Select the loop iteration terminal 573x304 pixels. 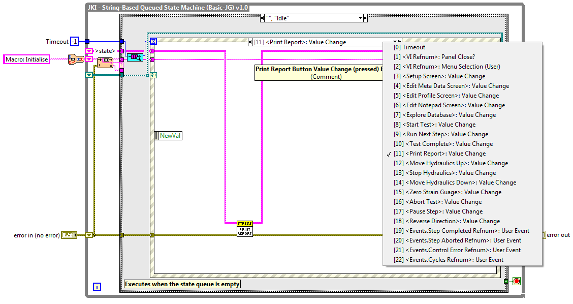coord(97,287)
